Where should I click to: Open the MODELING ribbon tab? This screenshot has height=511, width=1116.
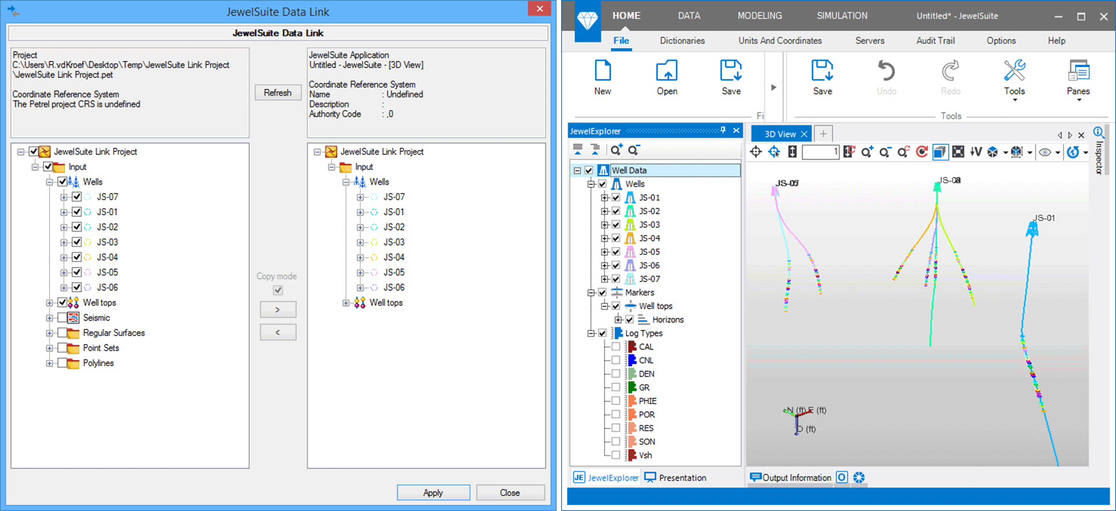tap(759, 16)
